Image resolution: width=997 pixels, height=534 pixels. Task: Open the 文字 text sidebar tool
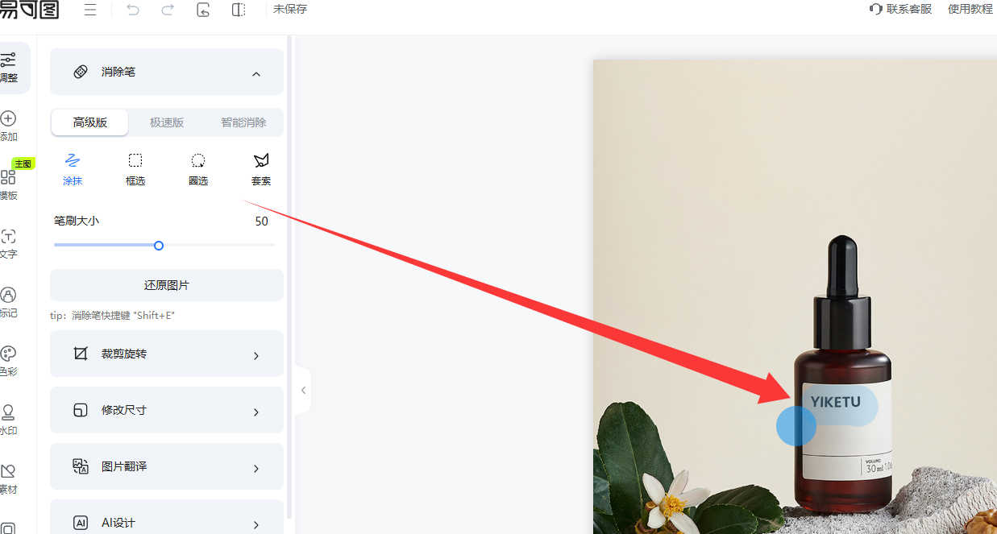pyautogui.click(x=8, y=244)
